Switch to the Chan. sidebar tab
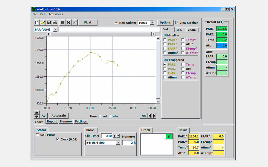 pos(192,30)
